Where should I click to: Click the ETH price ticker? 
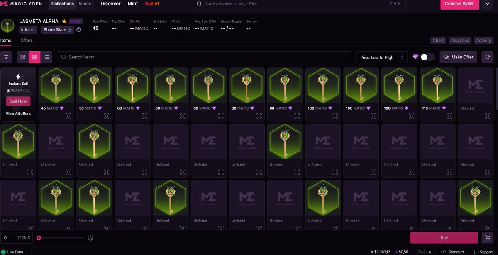pyautogui.click(x=381, y=252)
